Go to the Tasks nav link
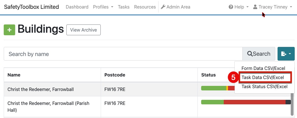This screenshot has height=118, width=297. click(124, 7)
